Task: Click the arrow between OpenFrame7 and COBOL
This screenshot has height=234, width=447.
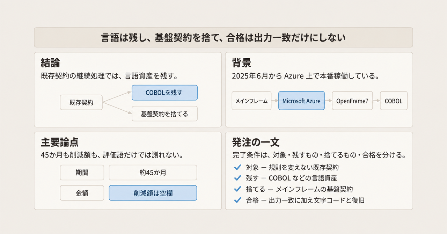Action: [x=376, y=101]
